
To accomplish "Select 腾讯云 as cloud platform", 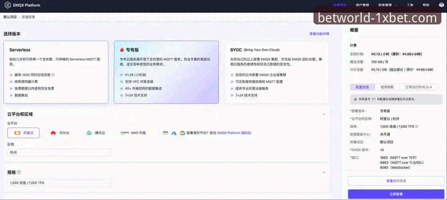I will tap(96, 133).
